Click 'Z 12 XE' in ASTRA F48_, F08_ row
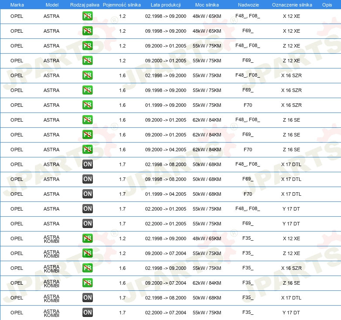The height and width of the screenshot is (320, 341). click(x=291, y=46)
